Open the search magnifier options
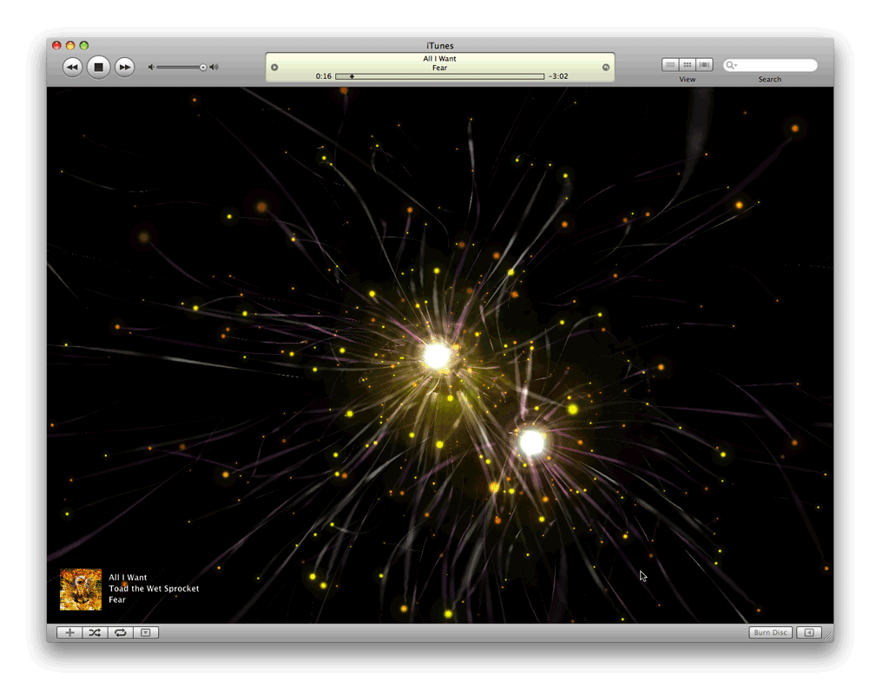 tap(731, 66)
